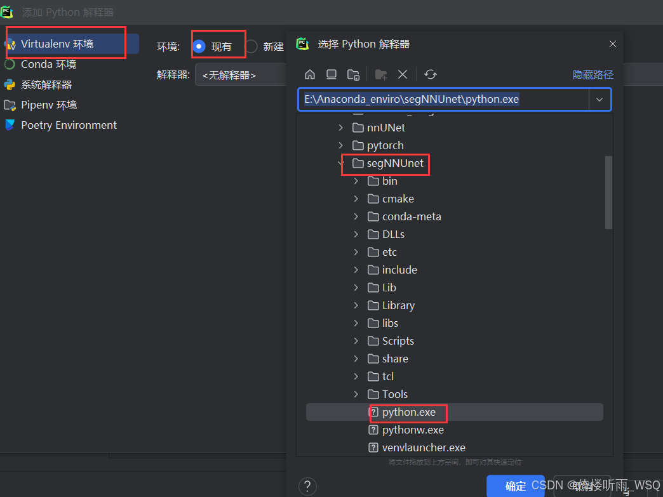Click the 隐藏路径 hide path link
The image size is (663, 497).
click(593, 75)
